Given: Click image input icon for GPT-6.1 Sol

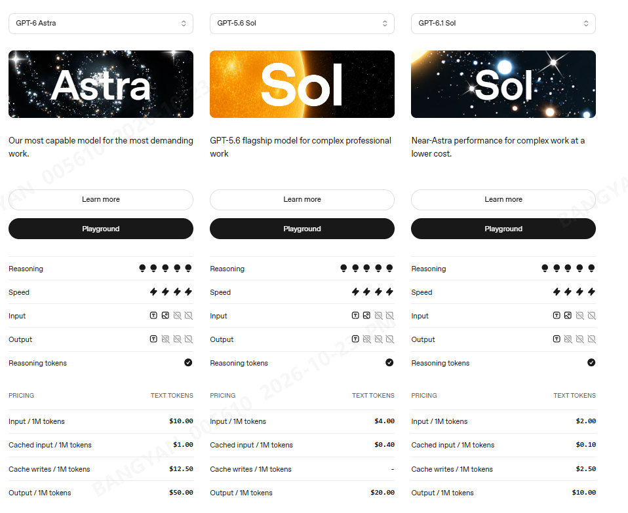Looking at the screenshot, I should tap(568, 316).
